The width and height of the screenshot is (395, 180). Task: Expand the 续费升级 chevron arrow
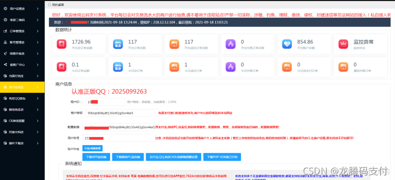(38, 54)
